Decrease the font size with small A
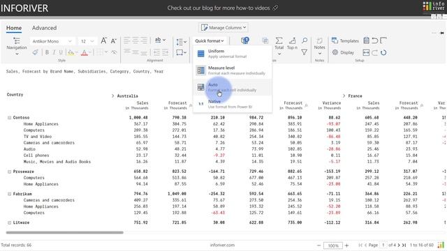447x251 pixels. click(113, 41)
